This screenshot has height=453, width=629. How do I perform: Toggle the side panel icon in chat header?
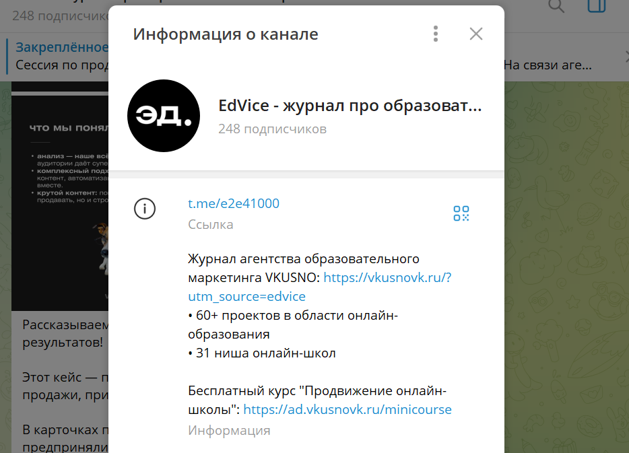click(x=597, y=7)
